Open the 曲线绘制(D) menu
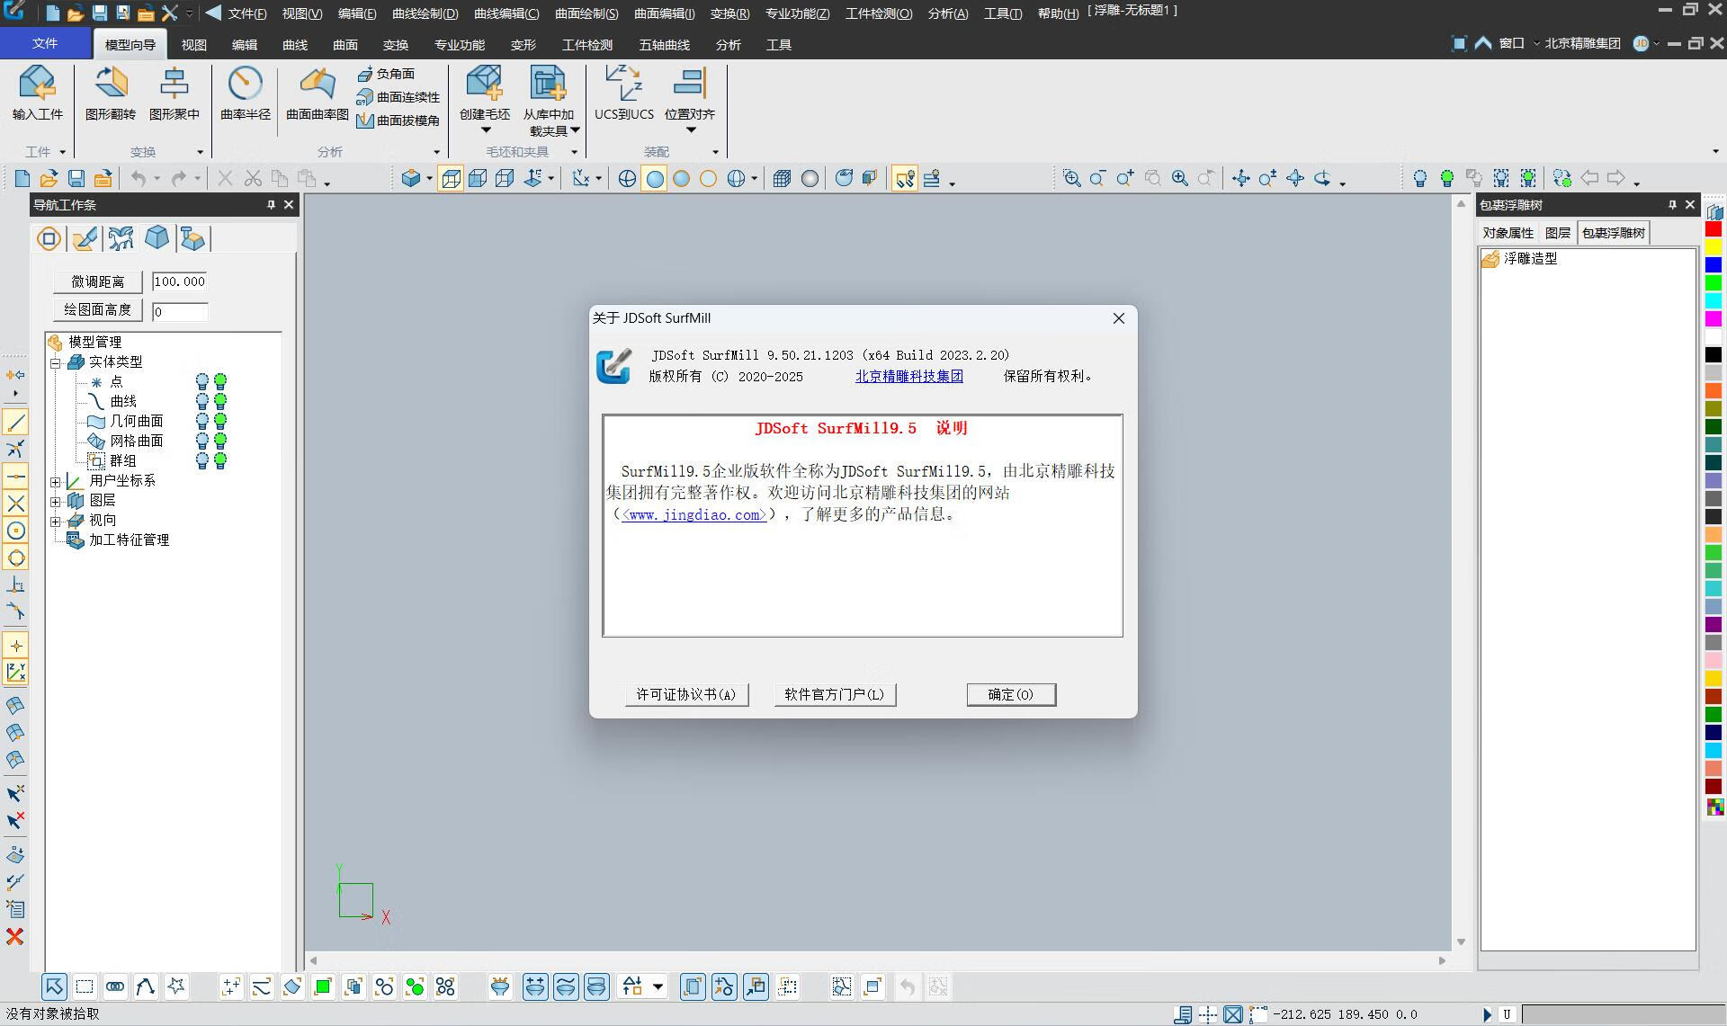Screen dimensions: 1727x1026 425,13
